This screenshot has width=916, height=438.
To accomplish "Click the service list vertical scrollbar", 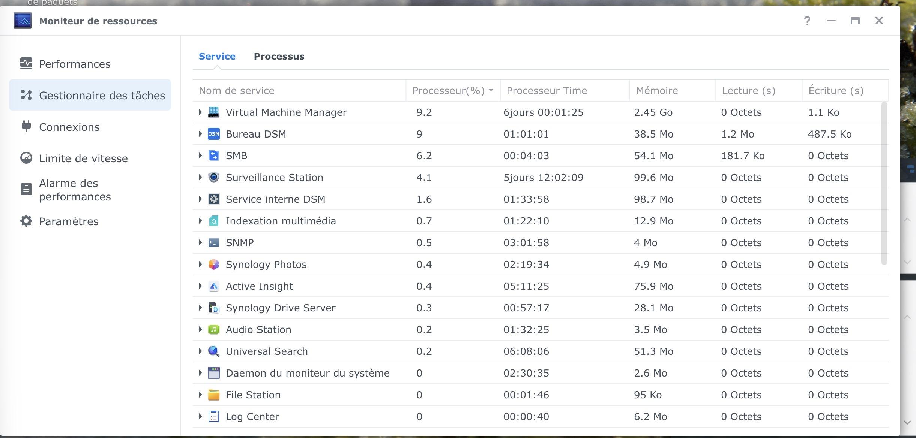I will pyautogui.click(x=884, y=183).
